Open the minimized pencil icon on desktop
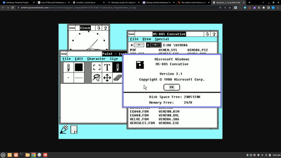Viewport: 281px width, 158px height. pos(64,129)
